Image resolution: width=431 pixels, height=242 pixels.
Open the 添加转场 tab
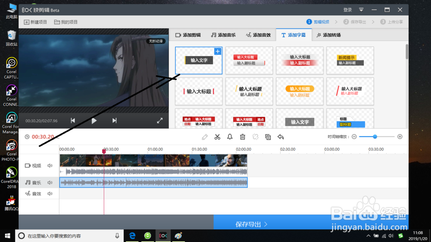tap(328, 35)
